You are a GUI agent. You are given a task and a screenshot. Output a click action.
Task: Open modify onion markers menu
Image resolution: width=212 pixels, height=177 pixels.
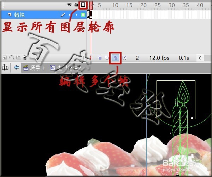point(124,58)
